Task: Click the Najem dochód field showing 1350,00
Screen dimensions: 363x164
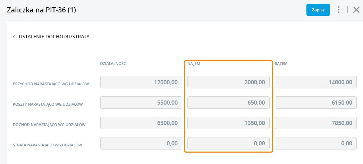Action: [228, 123]
